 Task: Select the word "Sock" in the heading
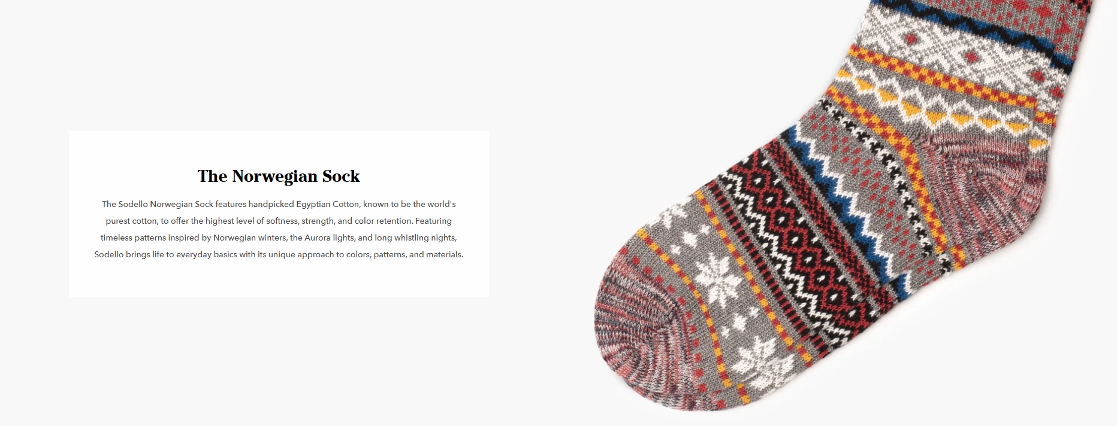tap(341, 176)
